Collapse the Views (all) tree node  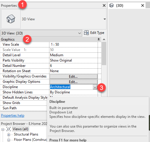click(3, 129)
